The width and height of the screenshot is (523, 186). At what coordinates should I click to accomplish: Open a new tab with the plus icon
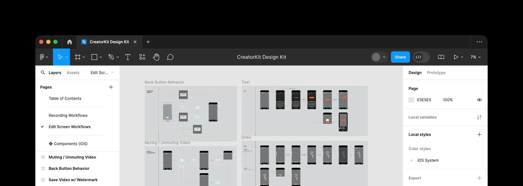148,42
